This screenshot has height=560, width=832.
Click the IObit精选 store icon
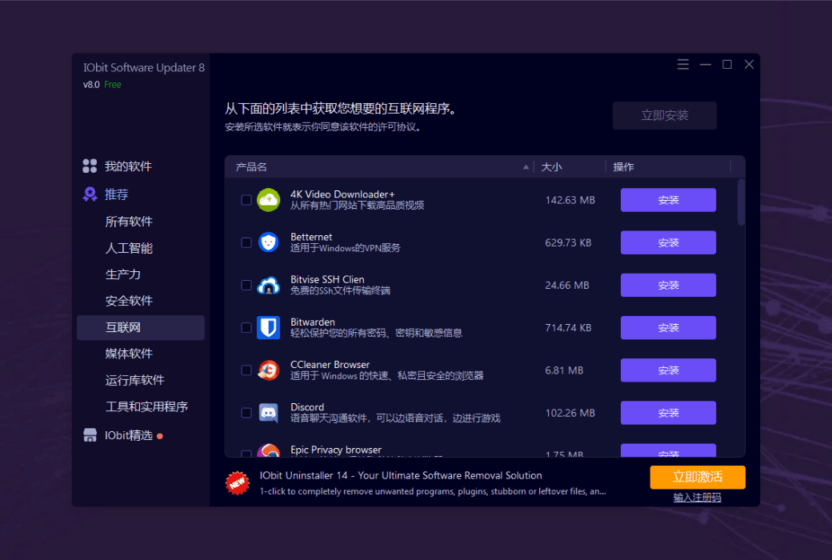click(x=90, y=435)
